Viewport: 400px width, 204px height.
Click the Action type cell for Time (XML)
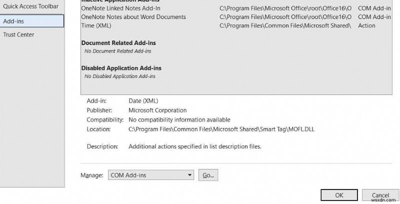point(366,25)
